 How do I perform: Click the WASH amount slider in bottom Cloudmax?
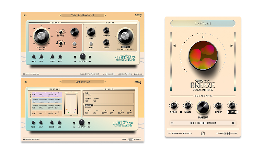88,99
